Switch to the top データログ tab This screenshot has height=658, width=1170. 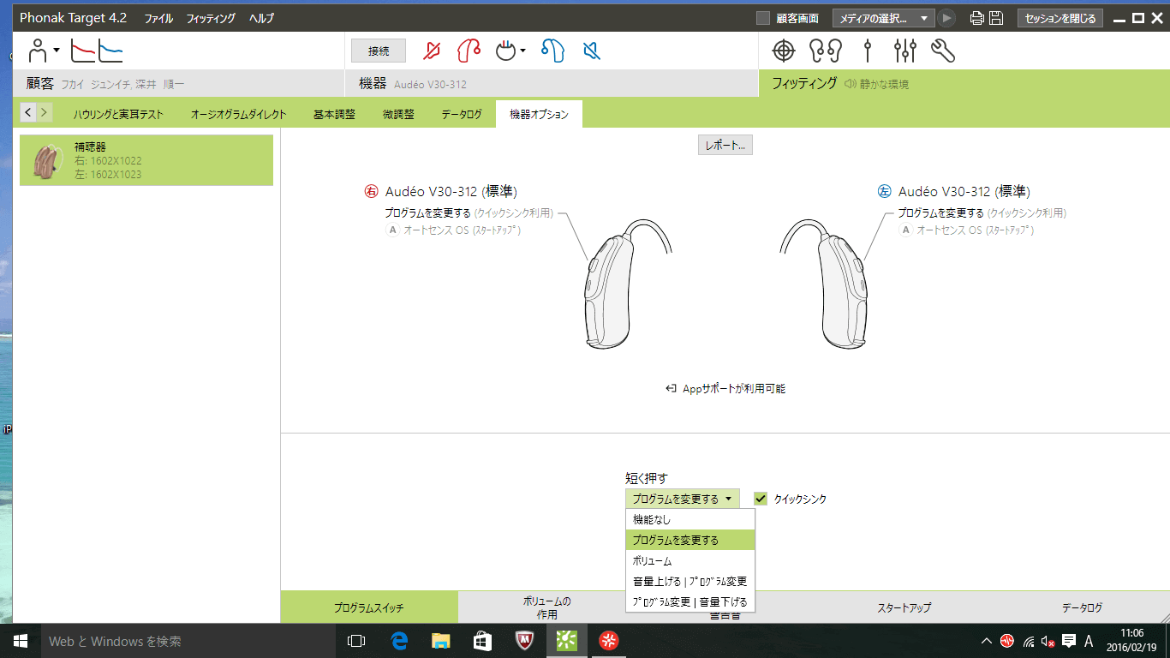point(462,114)
